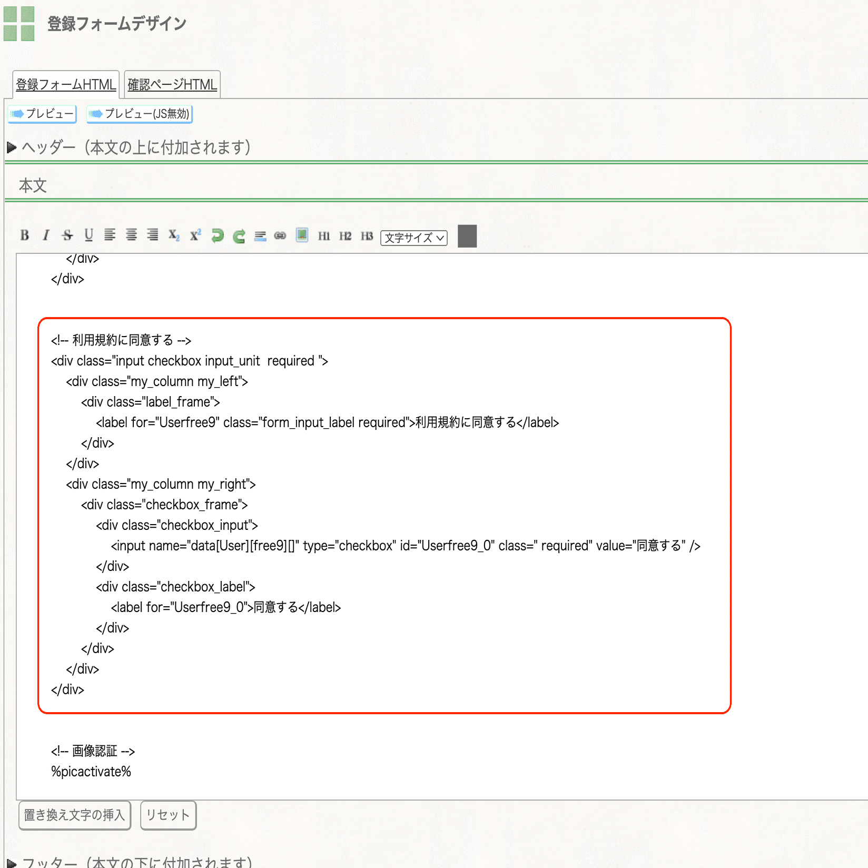The width and height of the screenshot is (868, 868).
Task: Apply the H1 heading style
Action: 324,236
